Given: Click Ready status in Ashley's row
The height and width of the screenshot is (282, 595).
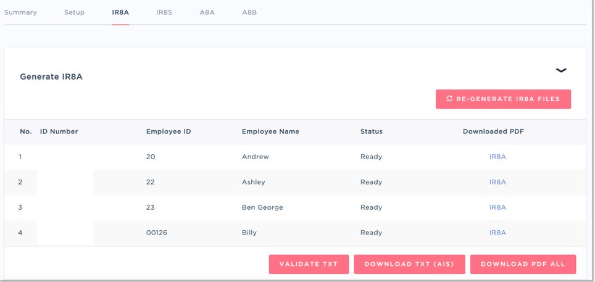Looking at the screenshot, I should [x=371, y=182].
